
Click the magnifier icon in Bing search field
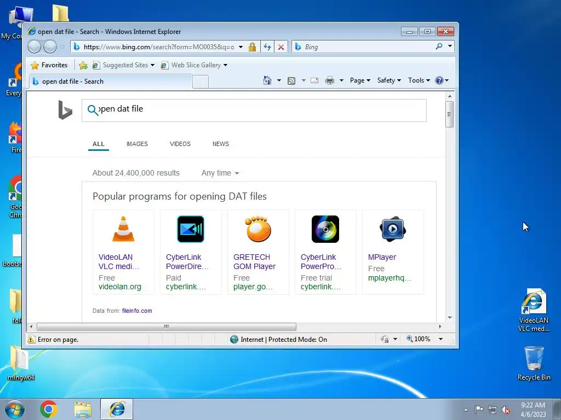point(93,110)
